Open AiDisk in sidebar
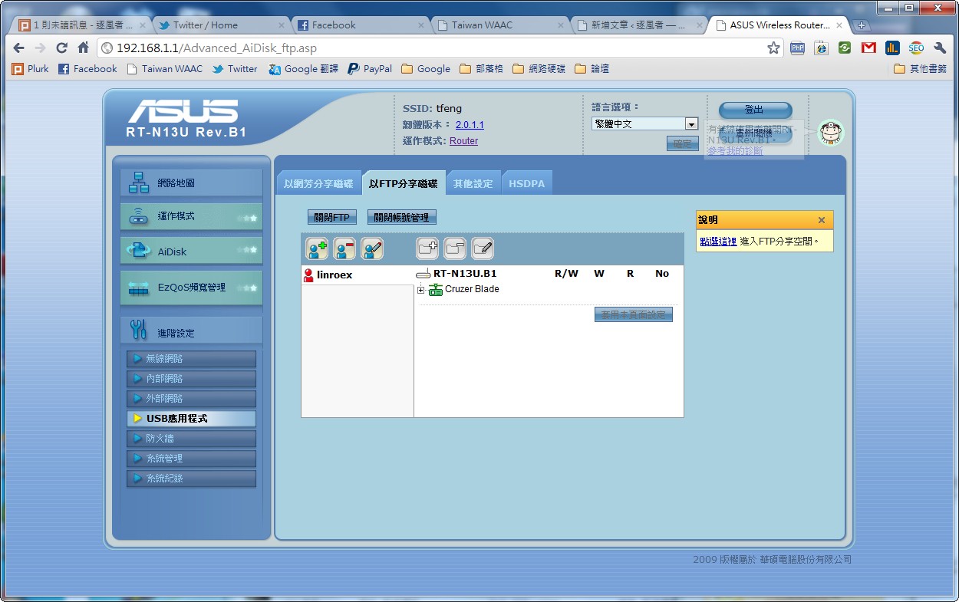 click(191, 251)
